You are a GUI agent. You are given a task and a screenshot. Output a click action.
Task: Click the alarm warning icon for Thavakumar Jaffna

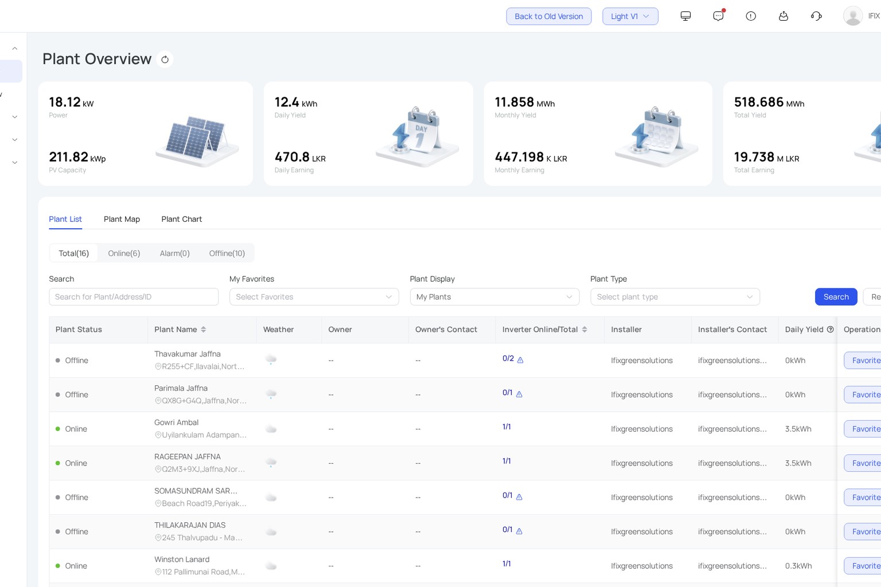pyautogui.click(x=520, y=360)
